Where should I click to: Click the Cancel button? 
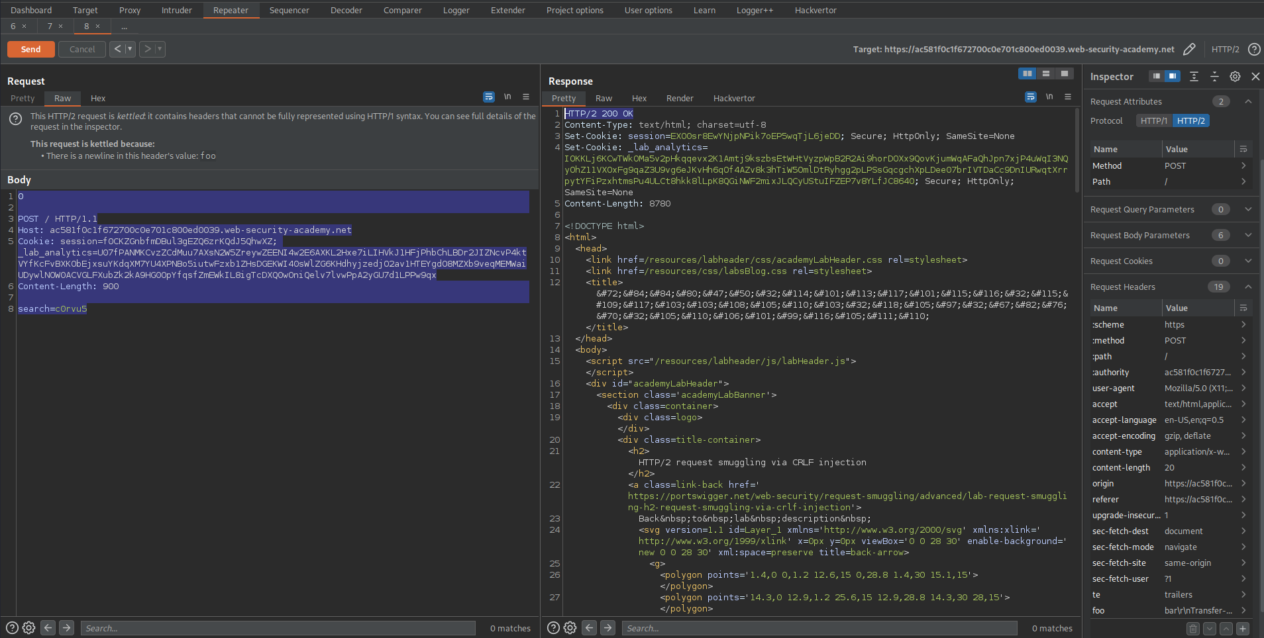click(x=82, y=49)
